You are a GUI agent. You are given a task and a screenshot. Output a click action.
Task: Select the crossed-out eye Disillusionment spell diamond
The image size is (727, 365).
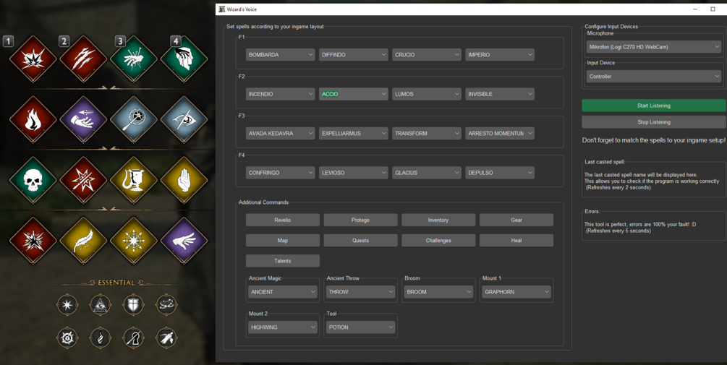click(184, 119)
